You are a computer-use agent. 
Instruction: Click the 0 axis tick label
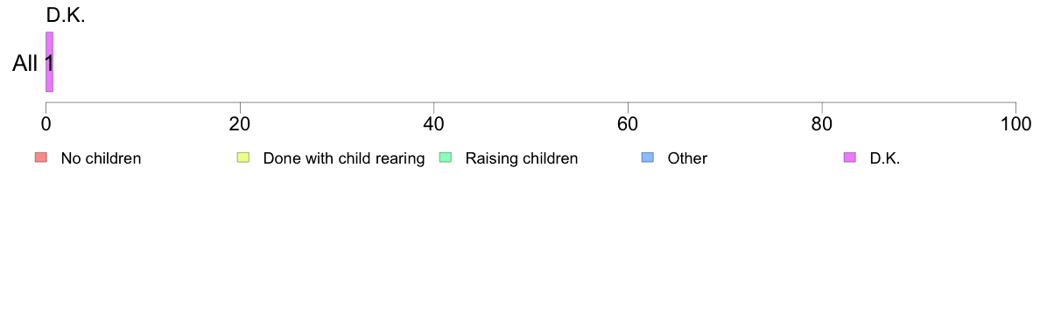pyautogui.click(x=46, y=123)
